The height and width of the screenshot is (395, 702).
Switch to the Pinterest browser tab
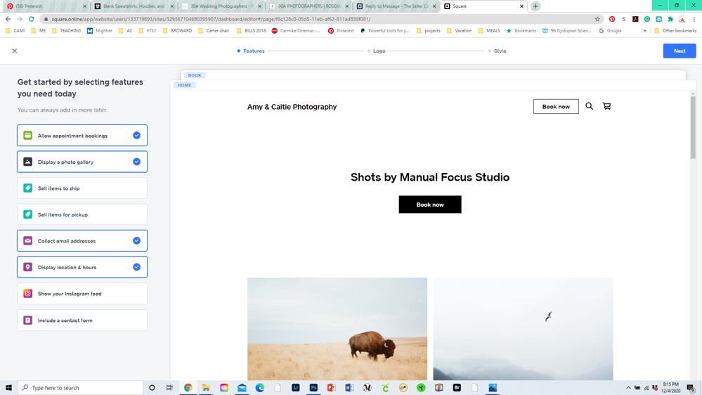(x=28, y=6)
